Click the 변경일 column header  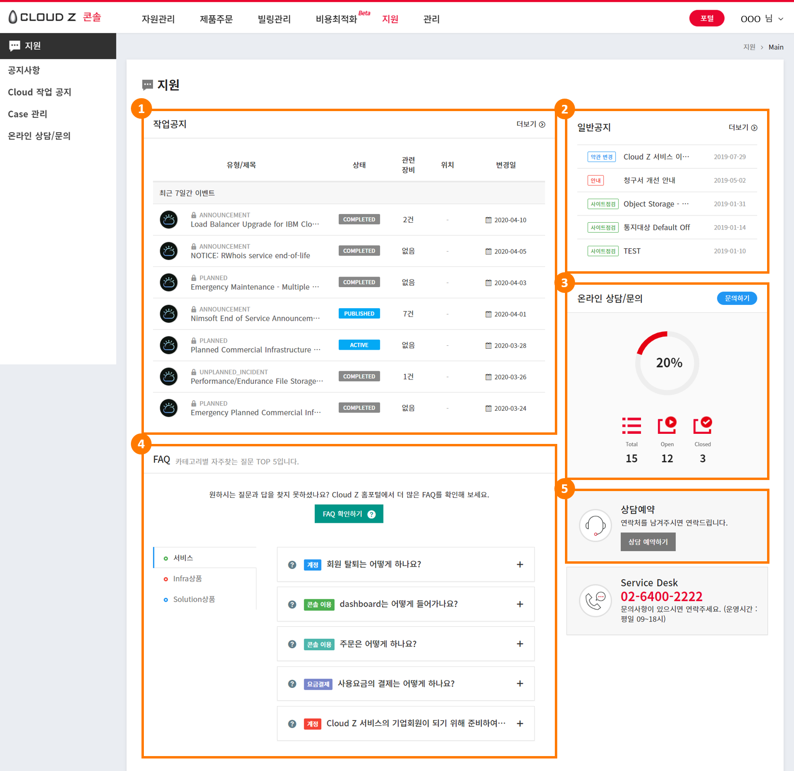pos(506,165)
